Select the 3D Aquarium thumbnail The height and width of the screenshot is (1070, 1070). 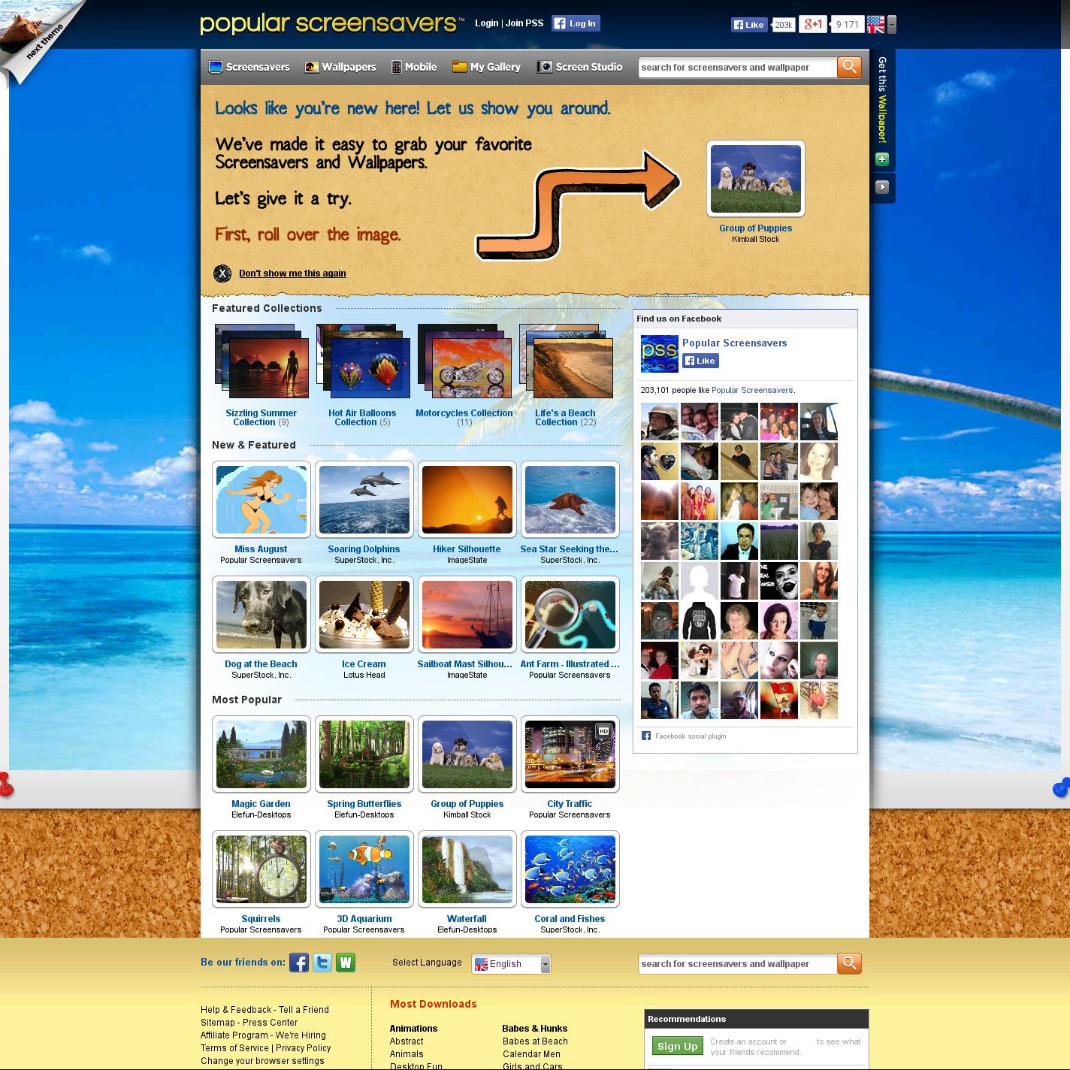(364, 869)
